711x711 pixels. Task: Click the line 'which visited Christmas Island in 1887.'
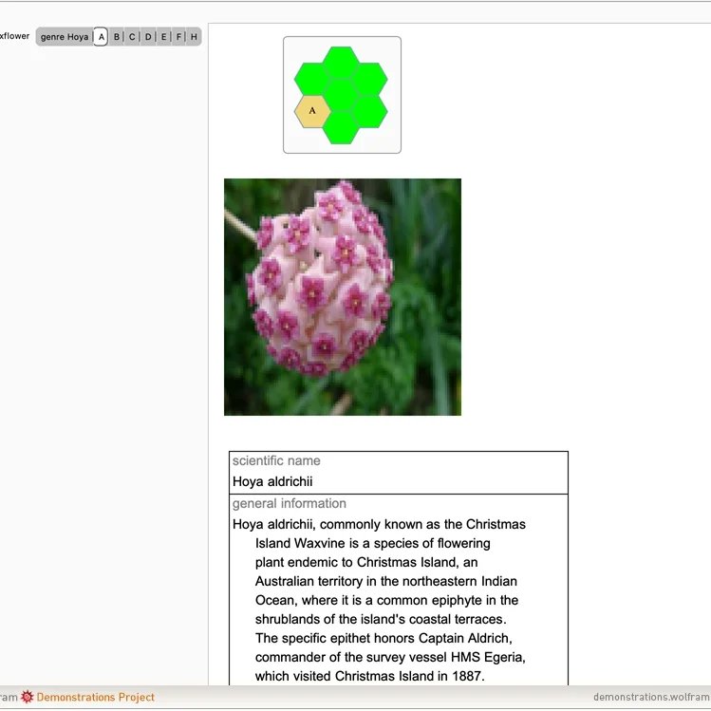[x=370, y=676]
